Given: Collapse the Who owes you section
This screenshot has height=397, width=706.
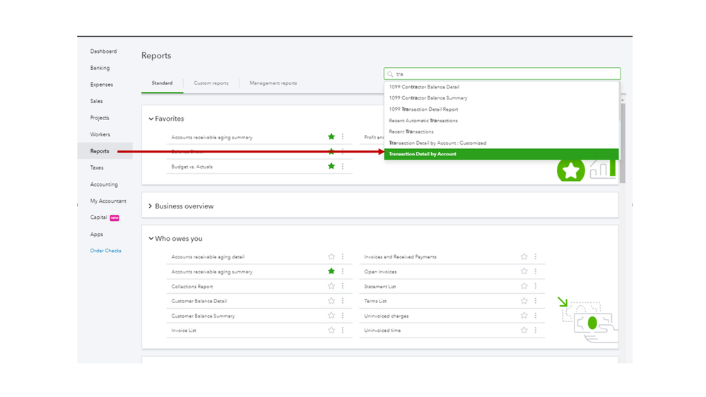Looking at the screenshot, I should pos(151,239).
